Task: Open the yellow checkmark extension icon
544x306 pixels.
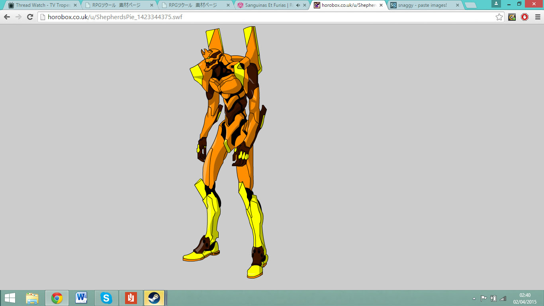Action: (512, 17)
